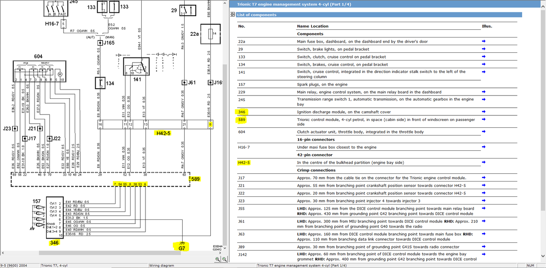Open illustration arrow for J142 crimp connection

pos(484,254)
